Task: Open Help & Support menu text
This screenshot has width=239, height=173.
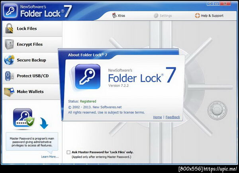Action: pos(212,15)
